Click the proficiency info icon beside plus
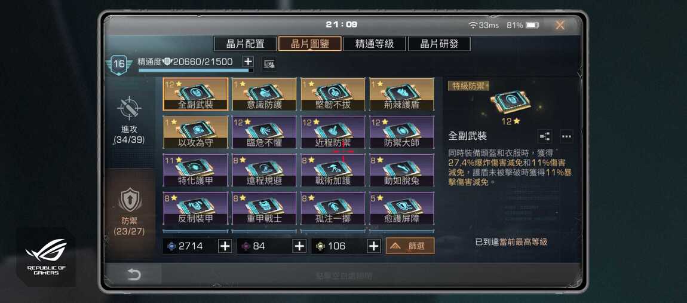 (269, 64)
